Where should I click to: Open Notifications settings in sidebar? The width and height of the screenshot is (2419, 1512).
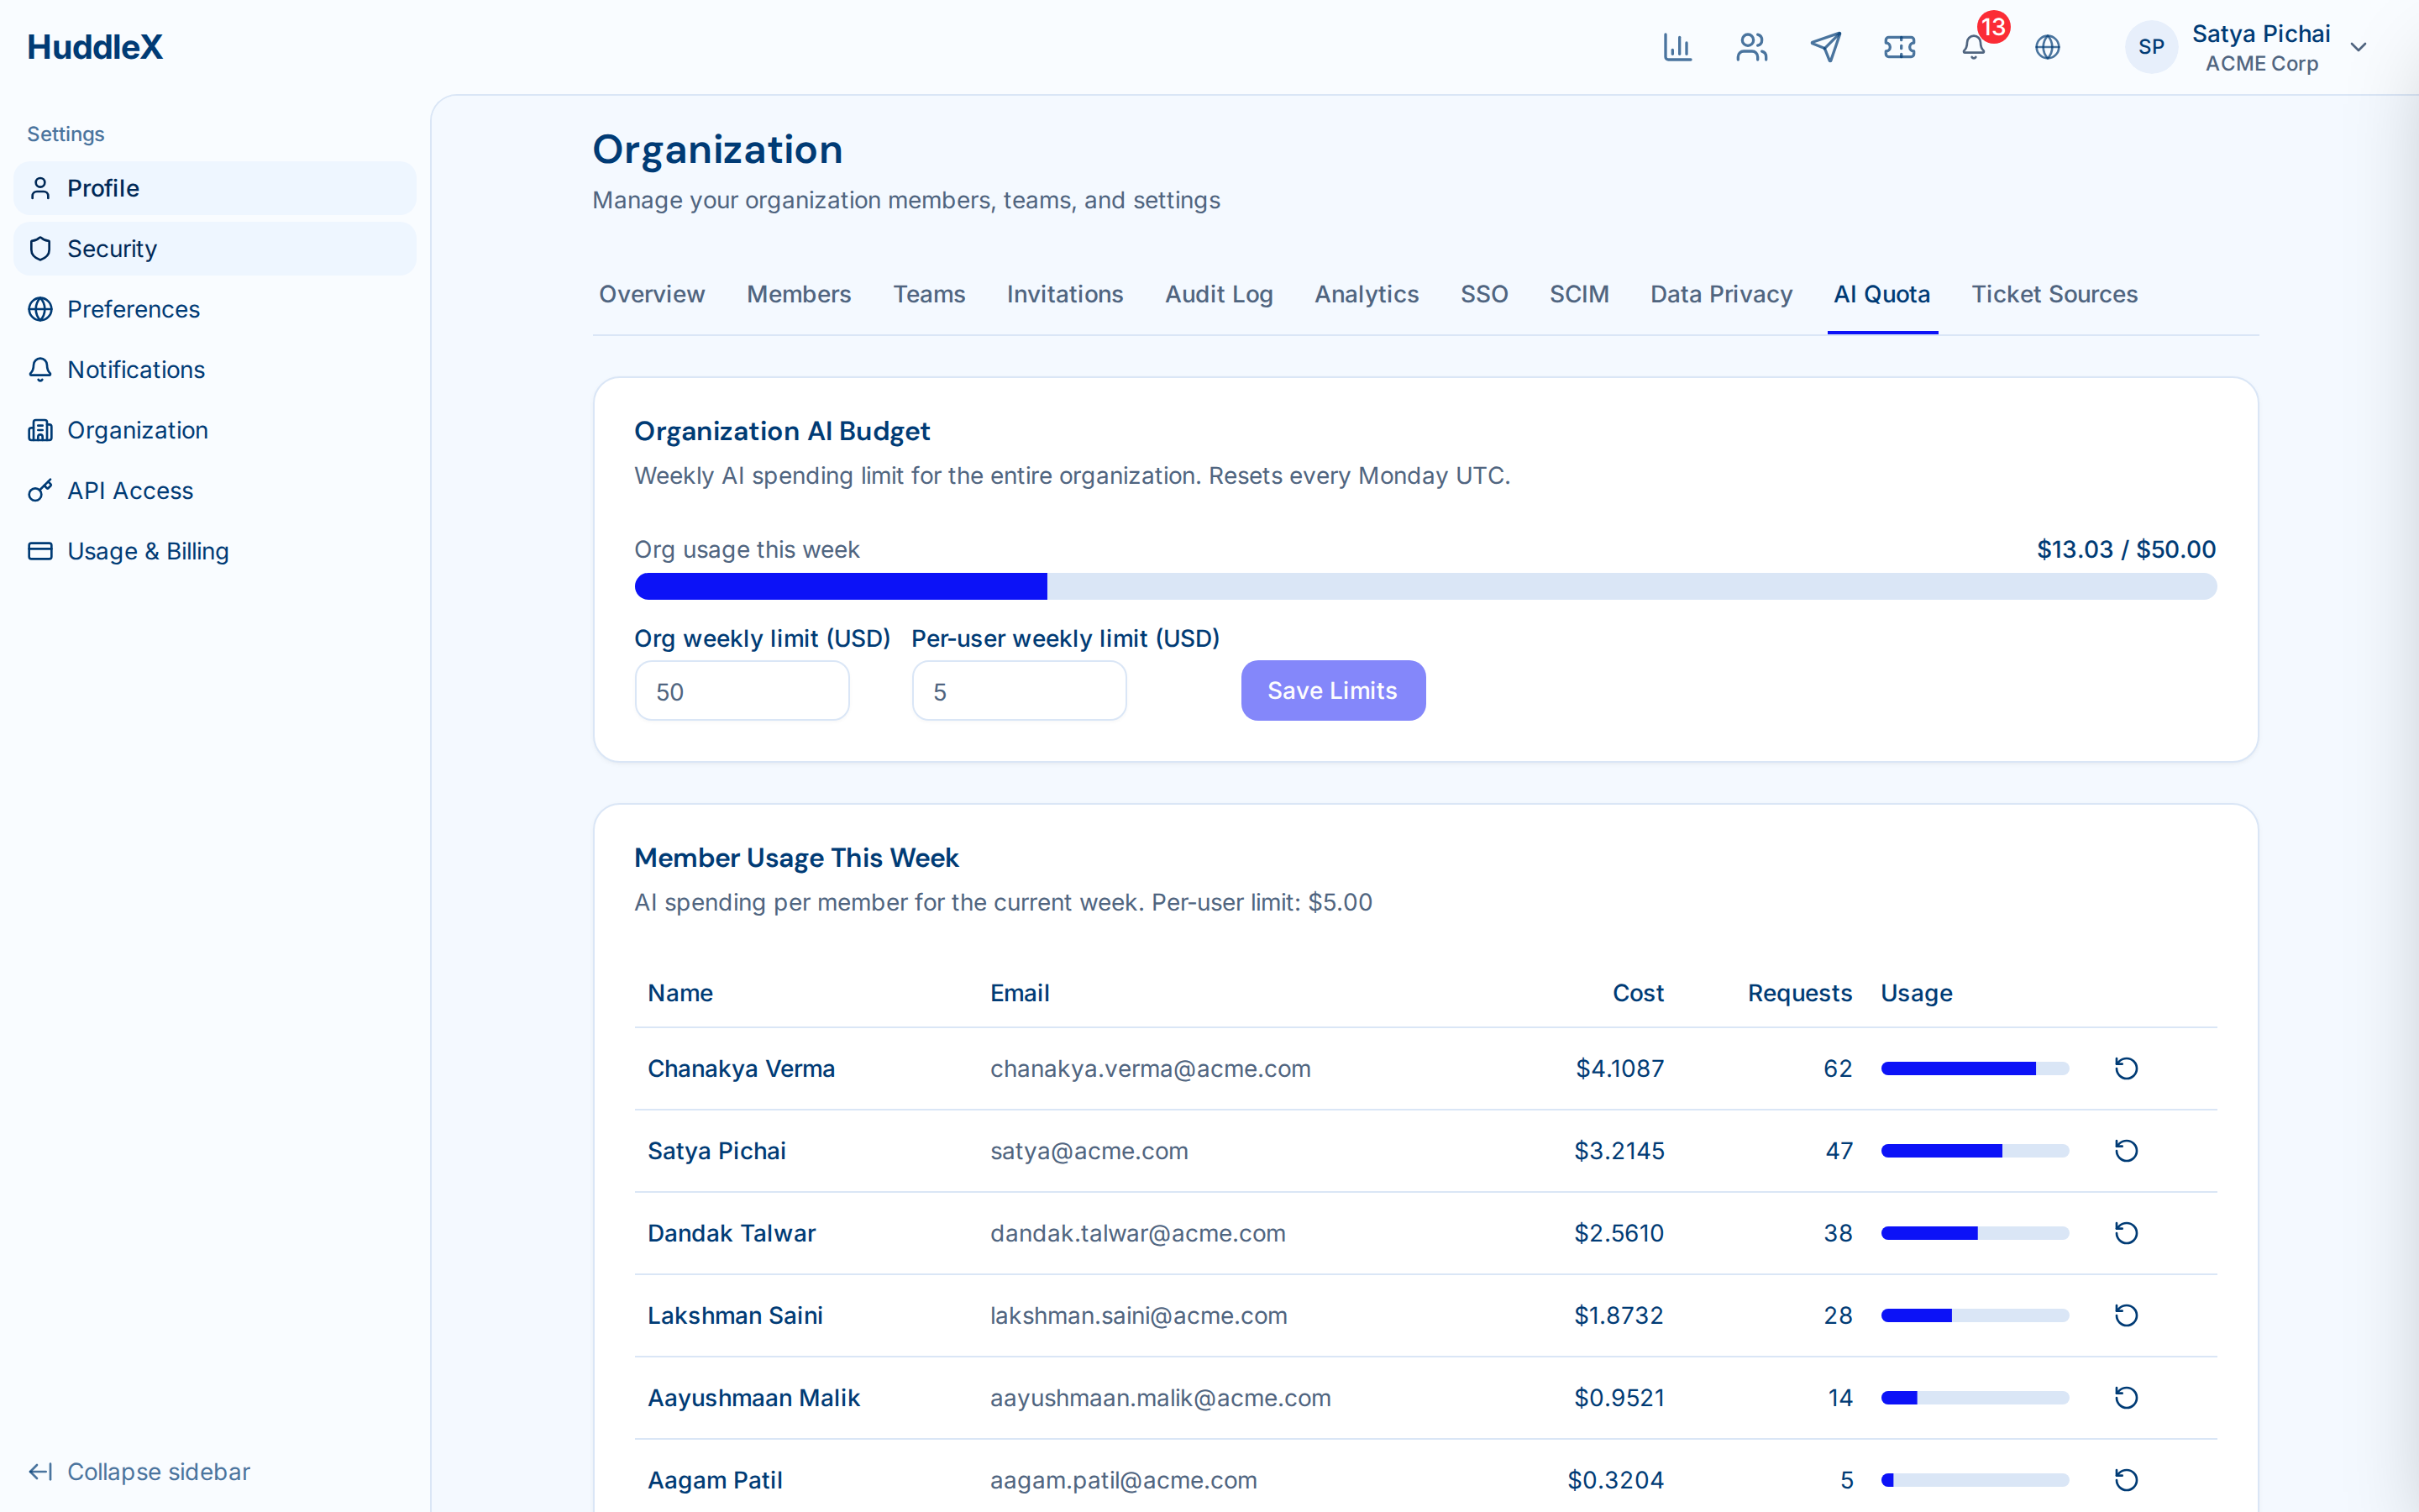point(215,370)
